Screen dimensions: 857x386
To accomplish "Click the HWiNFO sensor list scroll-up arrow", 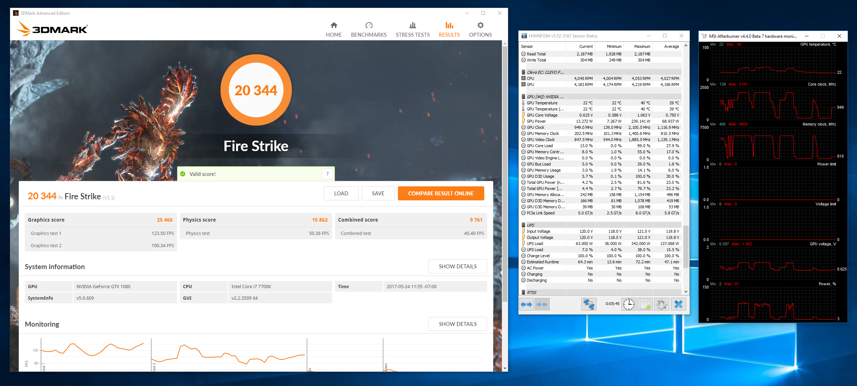I will 686,46.
